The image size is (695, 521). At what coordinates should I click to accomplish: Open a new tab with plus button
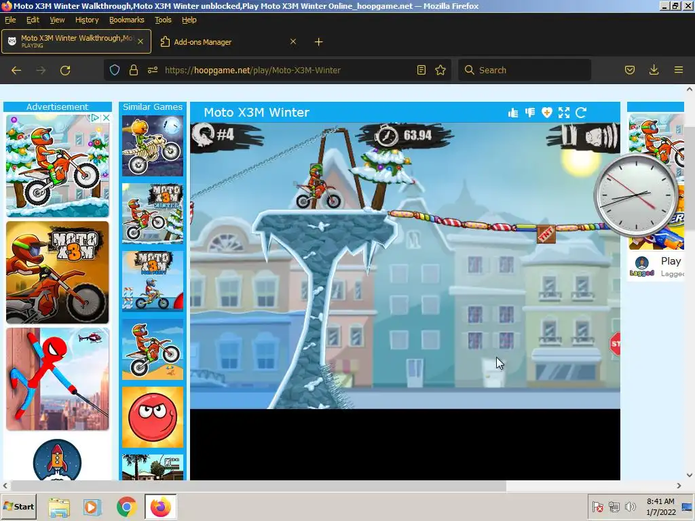coord(318,42)
